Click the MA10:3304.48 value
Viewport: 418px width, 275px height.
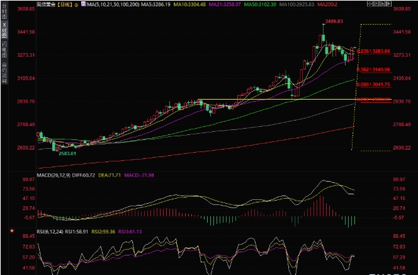(189, 4)
